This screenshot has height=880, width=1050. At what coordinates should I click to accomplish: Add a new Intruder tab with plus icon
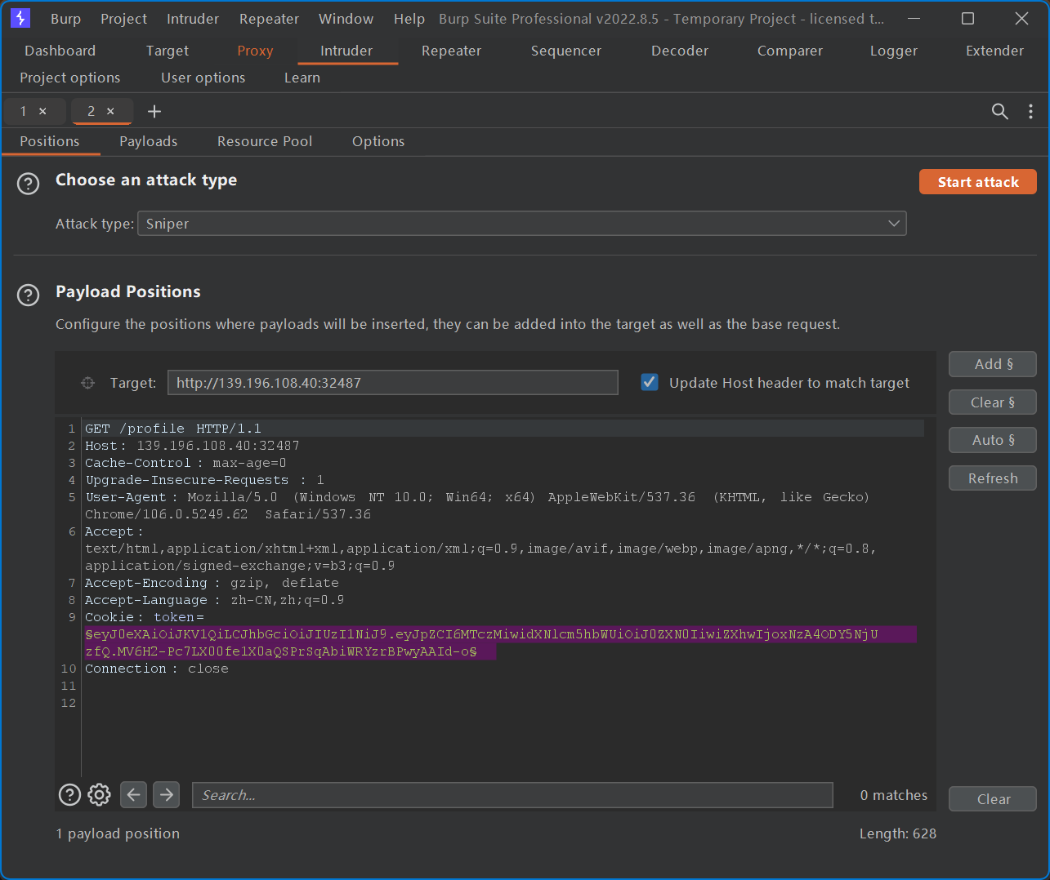154,111
